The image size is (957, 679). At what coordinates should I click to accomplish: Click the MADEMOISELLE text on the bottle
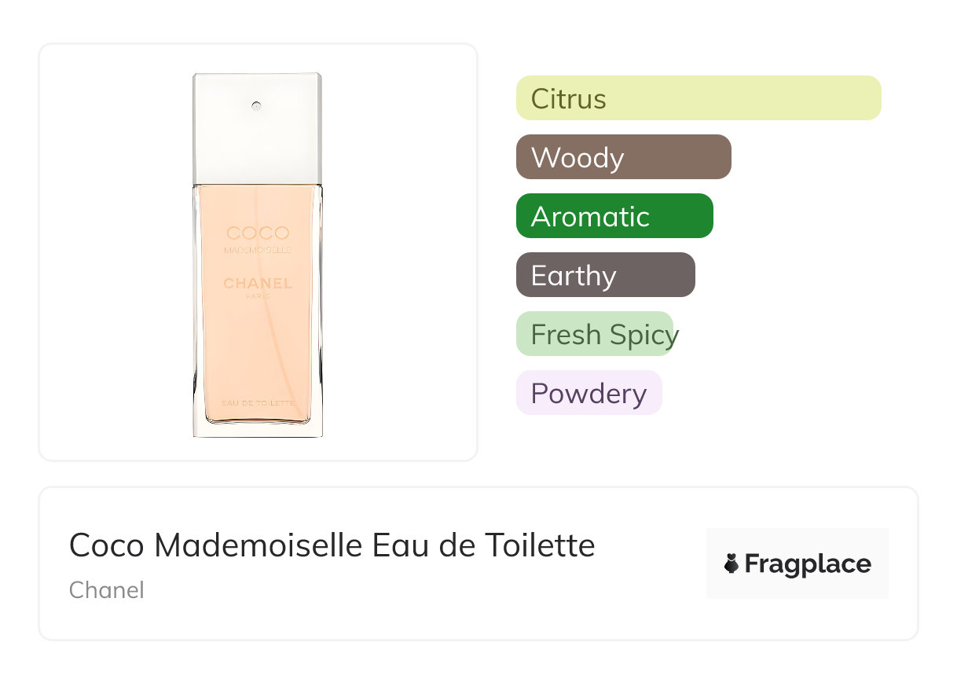point(258,250)
